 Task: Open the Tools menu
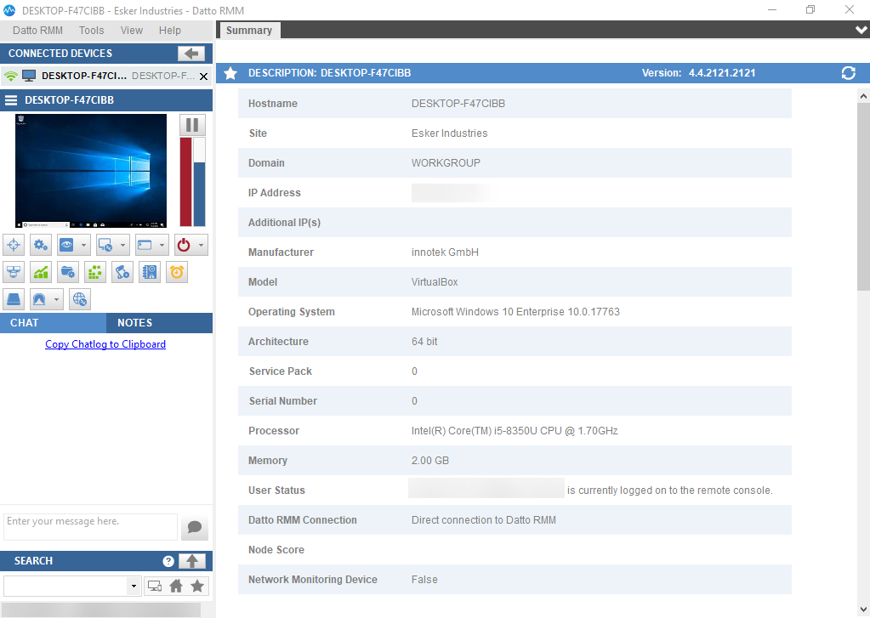pos(91,31)
